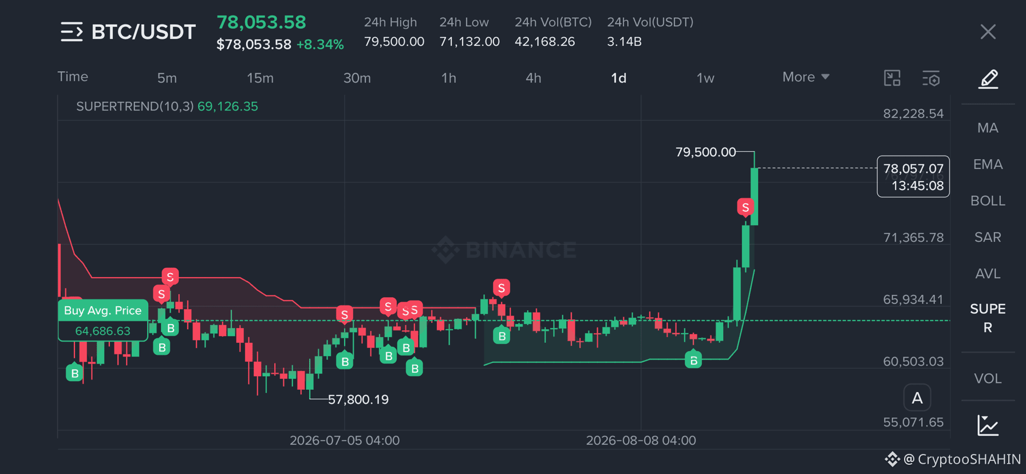This screenshot has height=474, width=1026.
Task: Open the line chart icon
Action: (988, 425)
